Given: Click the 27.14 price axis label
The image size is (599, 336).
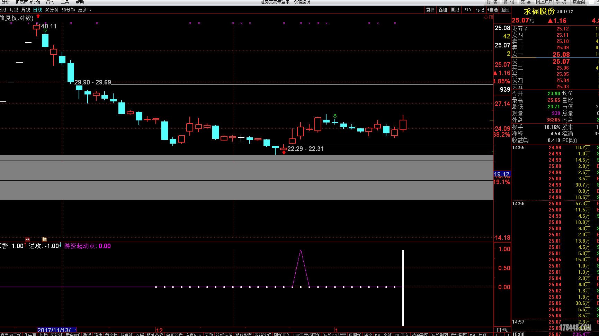Looking at the screenshot, I should click(x=502, y=104).
